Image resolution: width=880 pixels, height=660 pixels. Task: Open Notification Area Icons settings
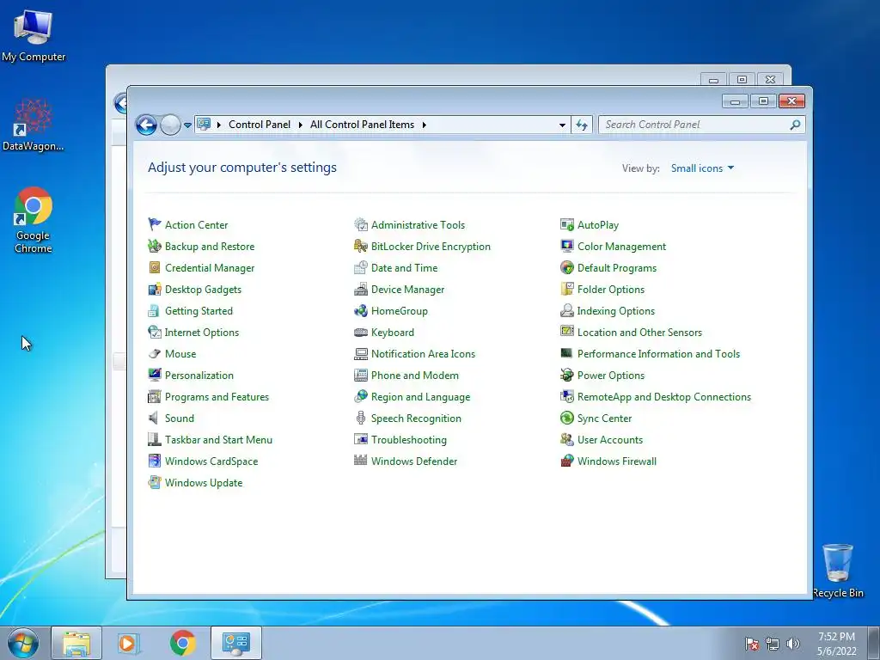423,354
